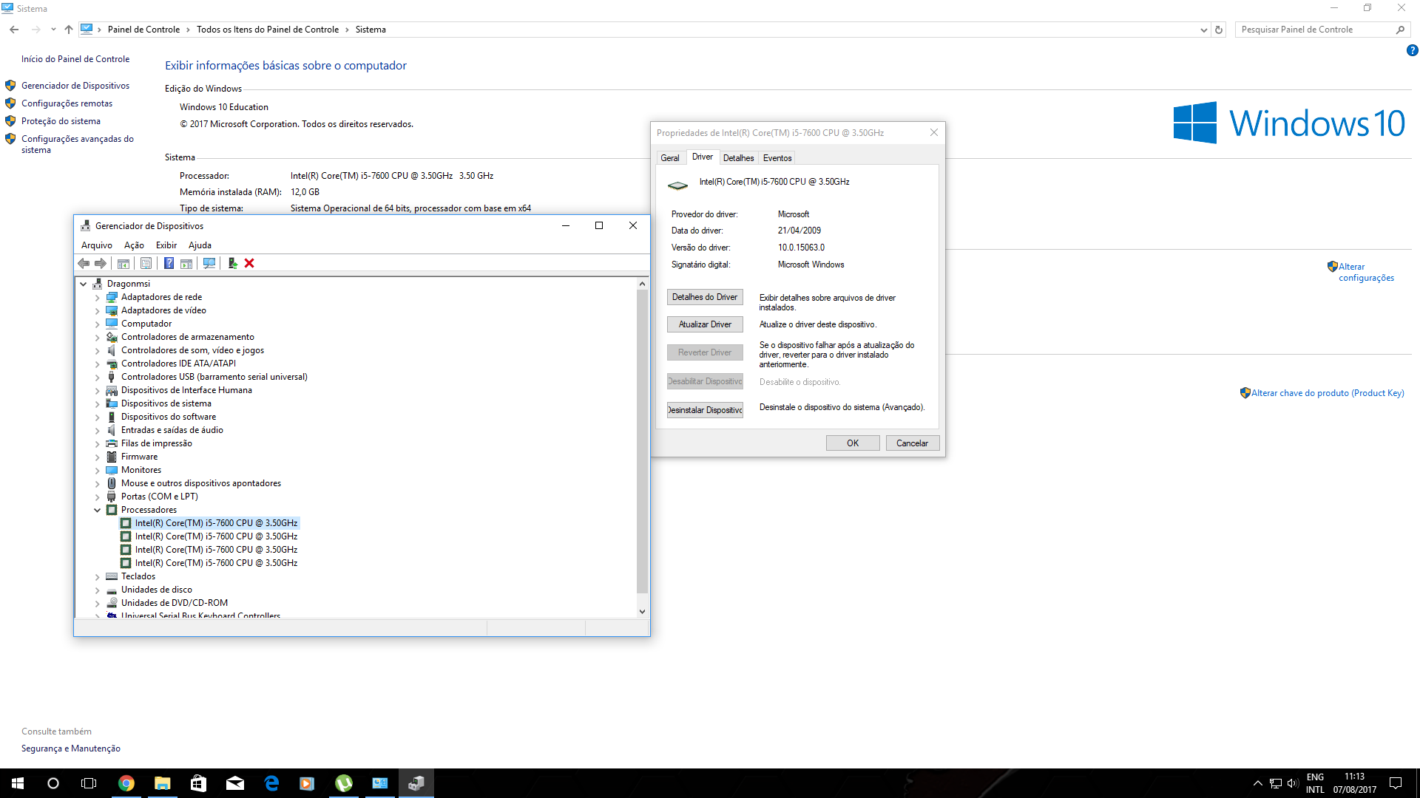The height and width of the screenshot is (798, 1420).
Task: Click the red X uninstall device icon
Action: pos(249,264)
